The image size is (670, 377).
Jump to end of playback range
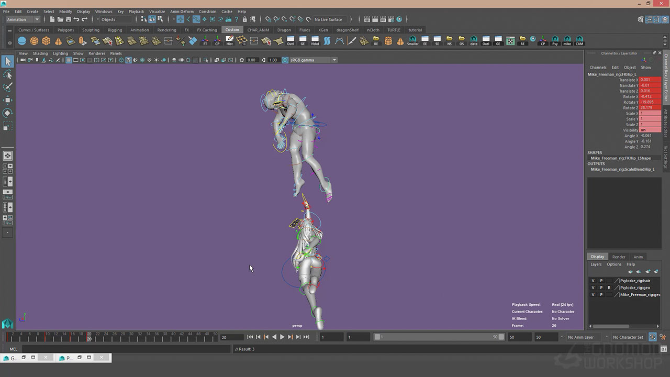pyautogui.click(x=306, y=337)
